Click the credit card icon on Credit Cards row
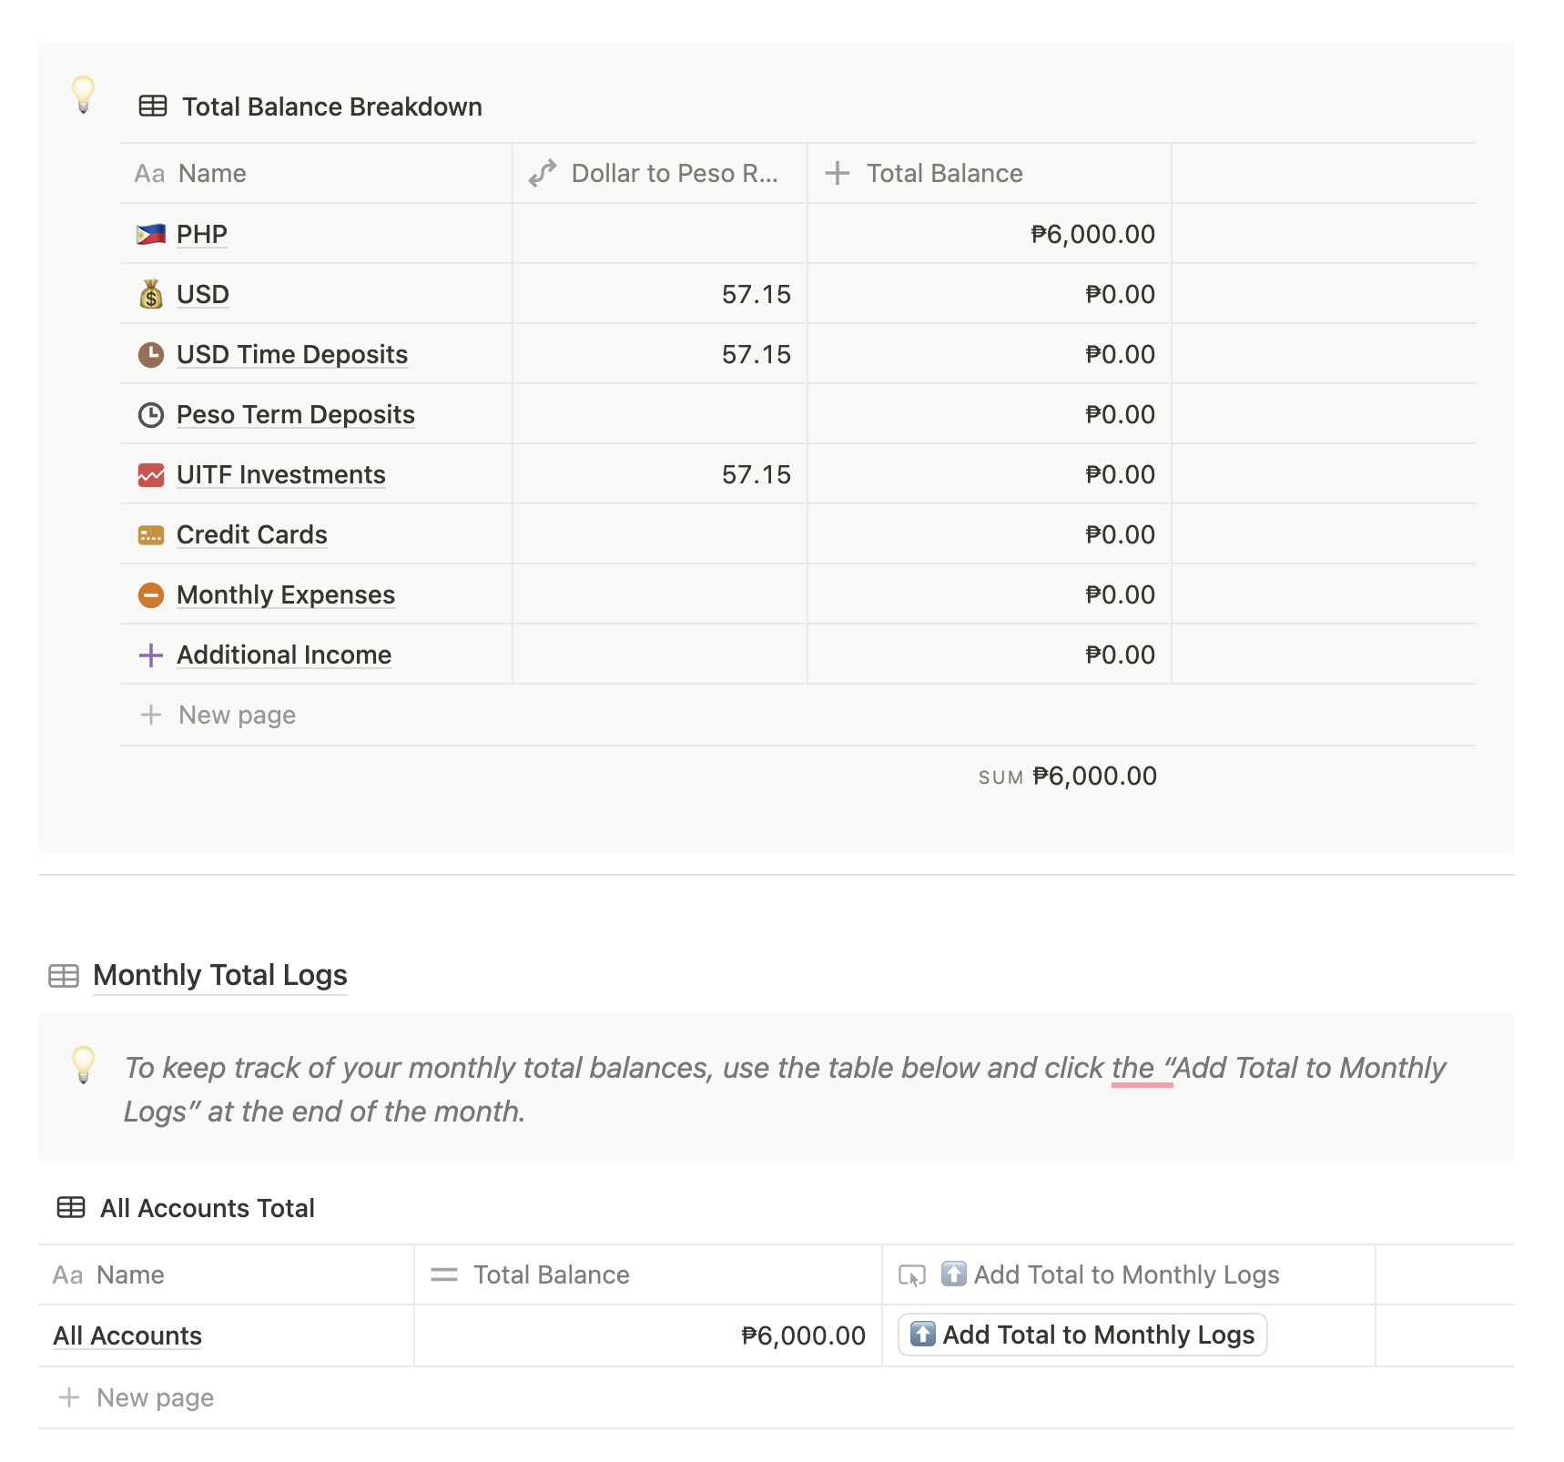Screen dimensions: 1564x1462 (151, 534)
